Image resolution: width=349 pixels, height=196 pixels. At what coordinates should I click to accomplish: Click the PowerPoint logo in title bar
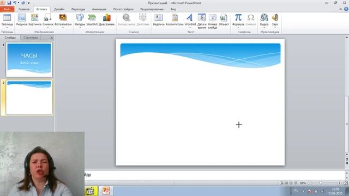pos(2,3)
